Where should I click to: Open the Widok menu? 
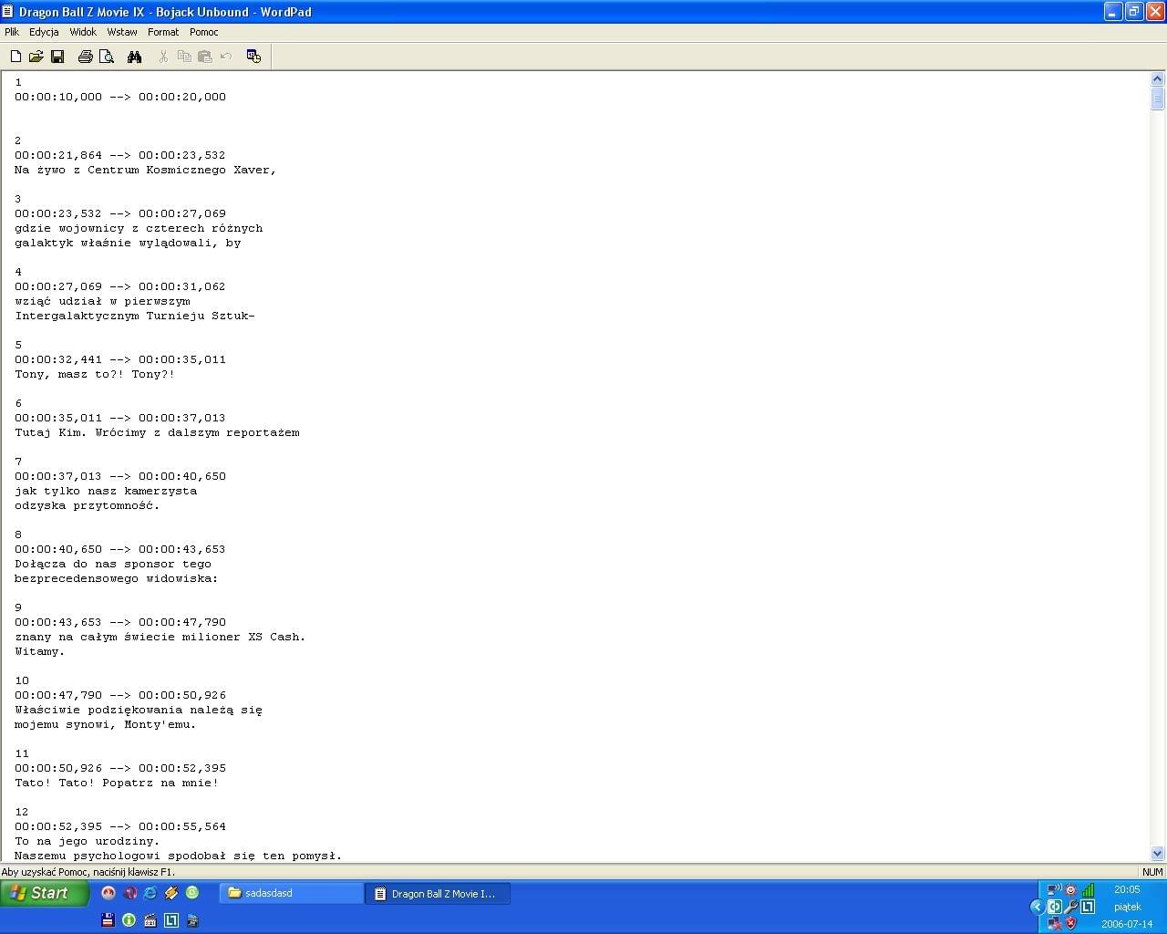(x=83, y=32)
